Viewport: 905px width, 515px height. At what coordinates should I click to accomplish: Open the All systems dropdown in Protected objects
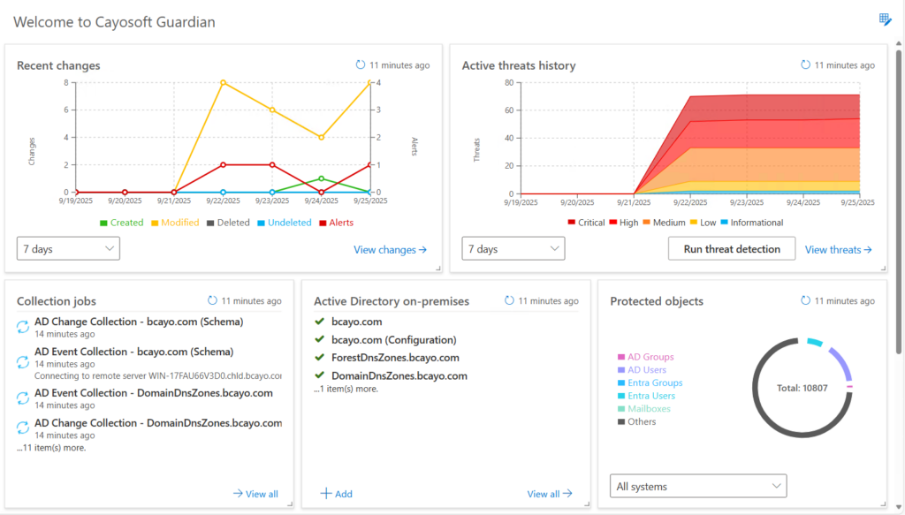click(x=697, y=485)
